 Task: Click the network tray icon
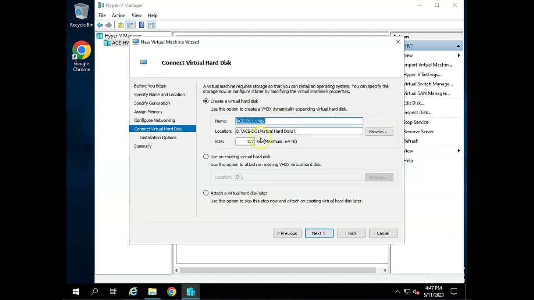(x=407, y=292)
